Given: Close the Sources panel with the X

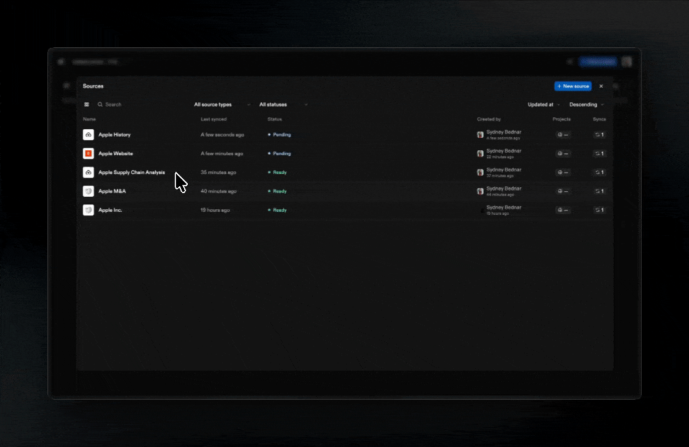Looking at the screenshot, I should 601,86.
